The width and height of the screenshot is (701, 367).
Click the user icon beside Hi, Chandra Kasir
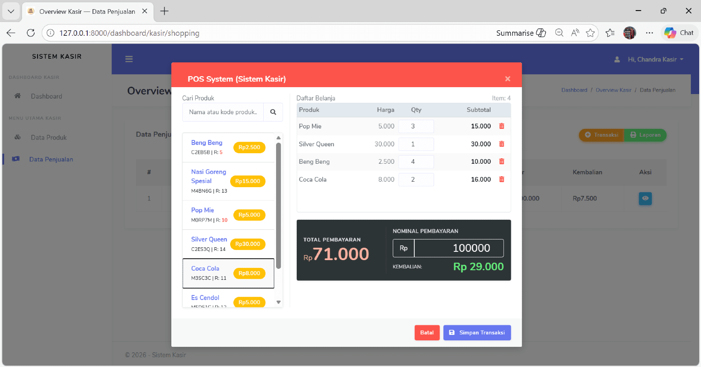point(617,60)
